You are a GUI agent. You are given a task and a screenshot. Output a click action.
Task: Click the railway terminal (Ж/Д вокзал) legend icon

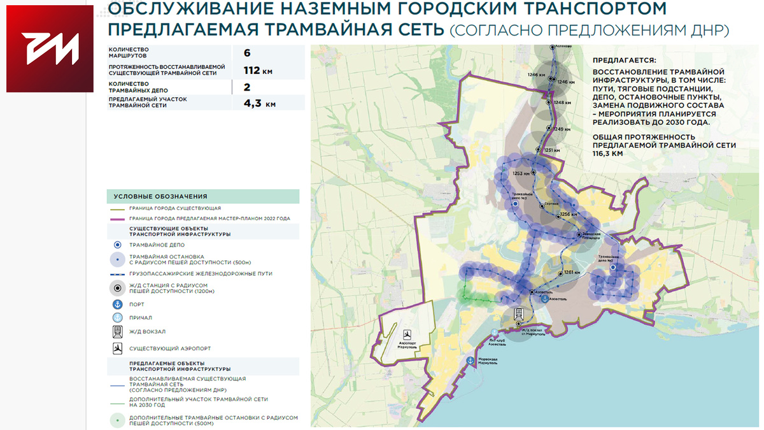(x=117, y=331)
